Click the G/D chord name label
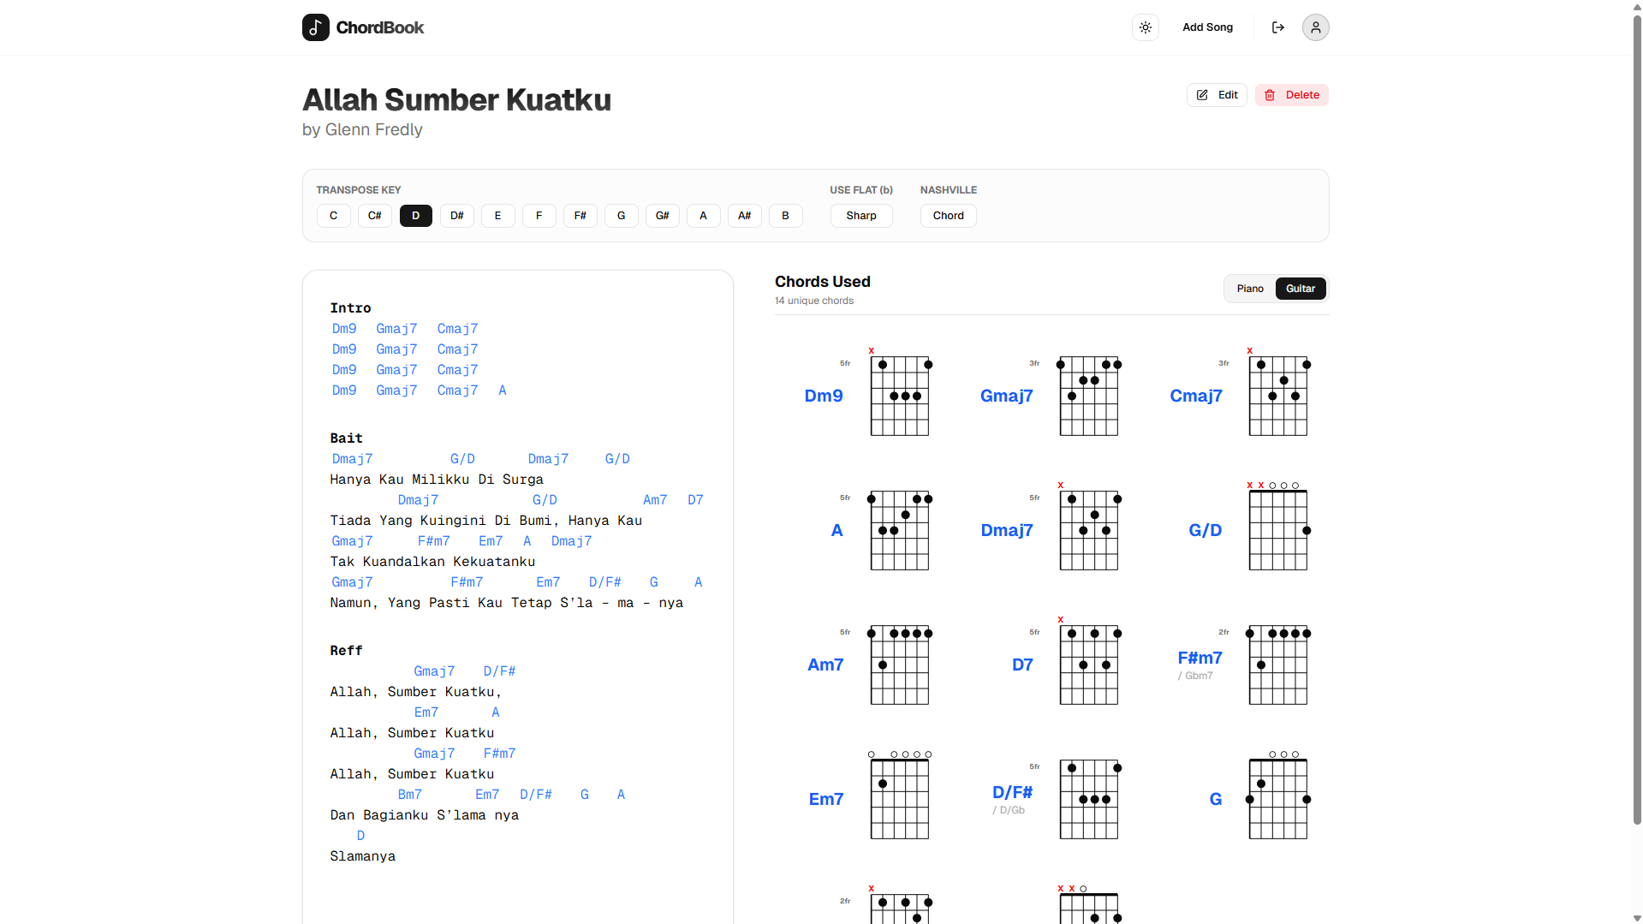This screenshot has width=1643, height=924. tap(1205, 530)
